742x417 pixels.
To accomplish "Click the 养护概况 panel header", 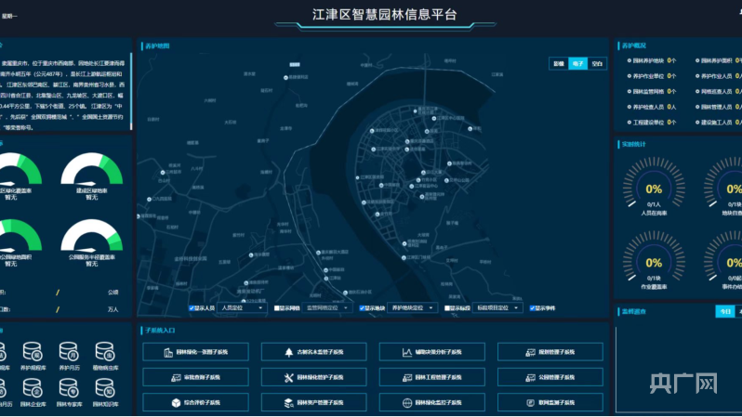I will [x=633, y=46].
